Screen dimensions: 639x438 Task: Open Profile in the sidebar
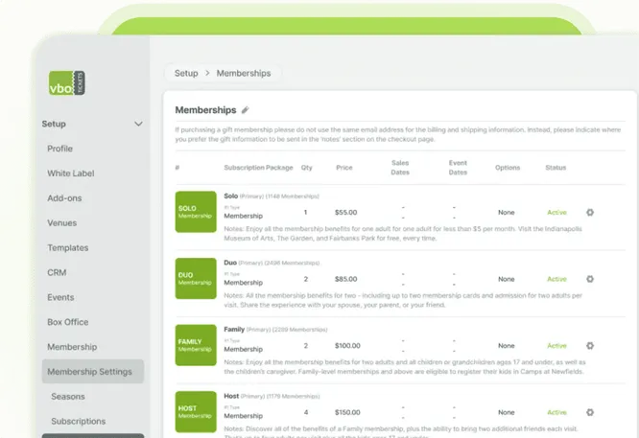pos(59,149)
